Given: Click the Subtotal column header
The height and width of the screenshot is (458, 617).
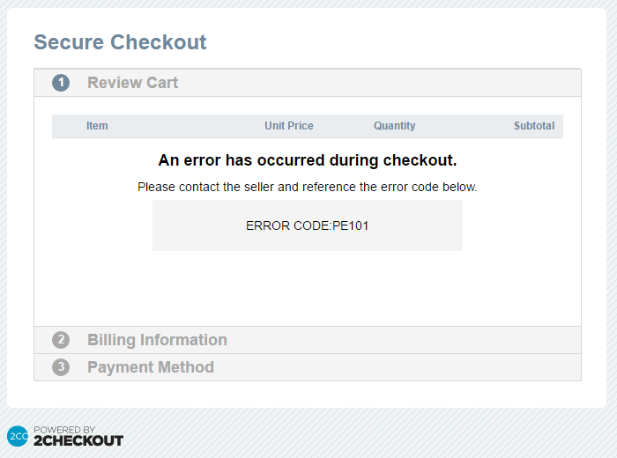Looking at the screenshot, I should click(534, 126).
